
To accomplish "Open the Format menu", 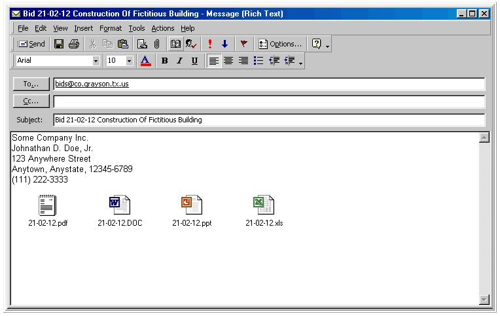I will pyautogui.click(x=111, y=28).
